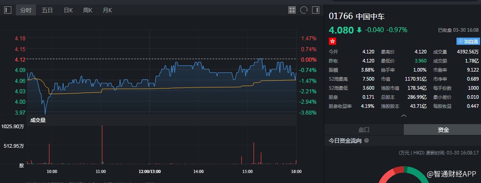This screenshot has height=183, width=481.
Task: Refresh the chart data
Action: [x=304, y=10]
